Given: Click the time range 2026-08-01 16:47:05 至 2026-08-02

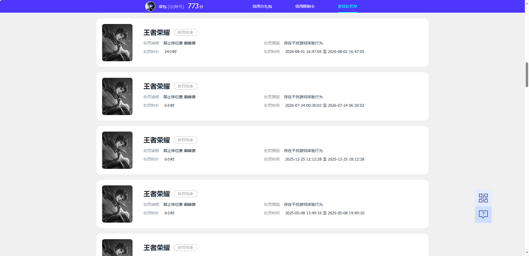Looking at the screenshot, I should pyautogui.click(x=325, y=52).
